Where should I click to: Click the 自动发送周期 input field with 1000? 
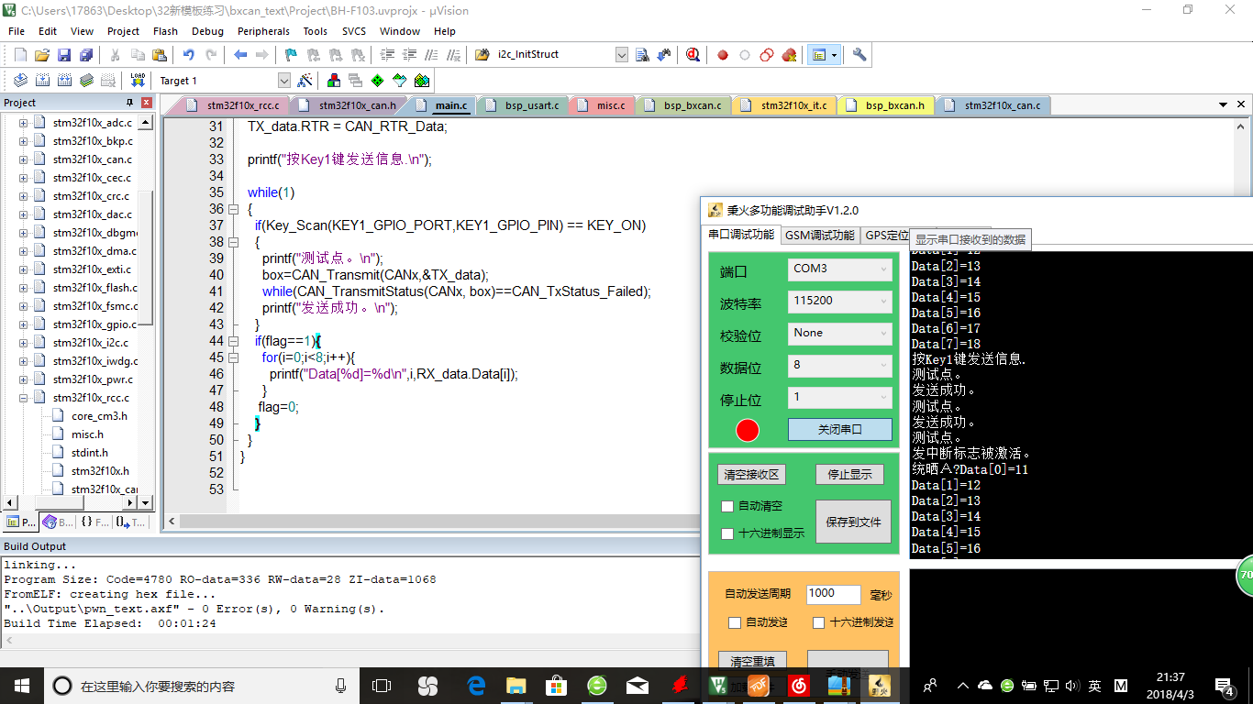pyautogui.click(x=833, y=594)
